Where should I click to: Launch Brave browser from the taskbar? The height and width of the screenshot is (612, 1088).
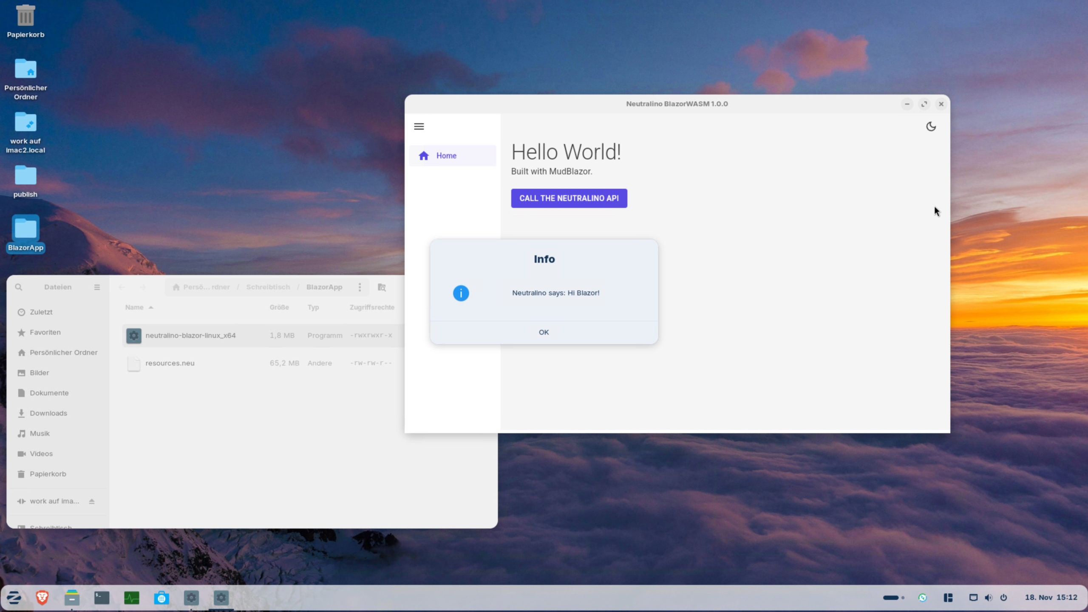[42, 598]
